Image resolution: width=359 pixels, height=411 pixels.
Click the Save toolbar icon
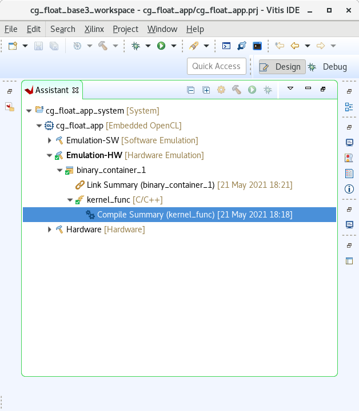click(x=38, y=46)
